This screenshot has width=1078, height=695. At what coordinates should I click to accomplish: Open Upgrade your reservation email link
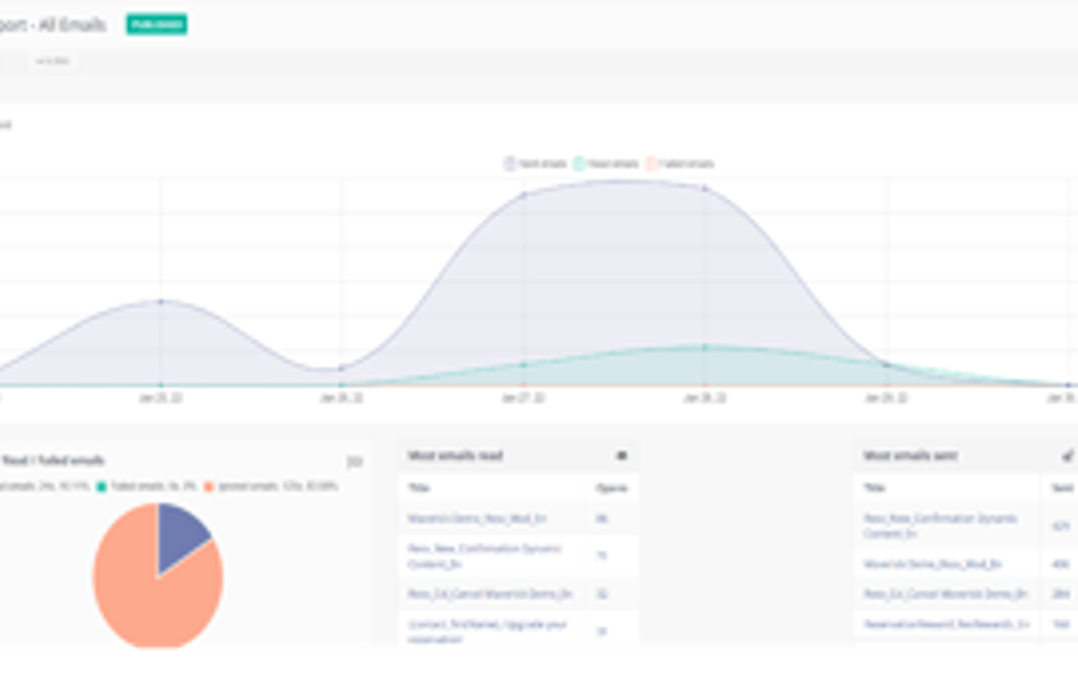click(x=487, y=631)
